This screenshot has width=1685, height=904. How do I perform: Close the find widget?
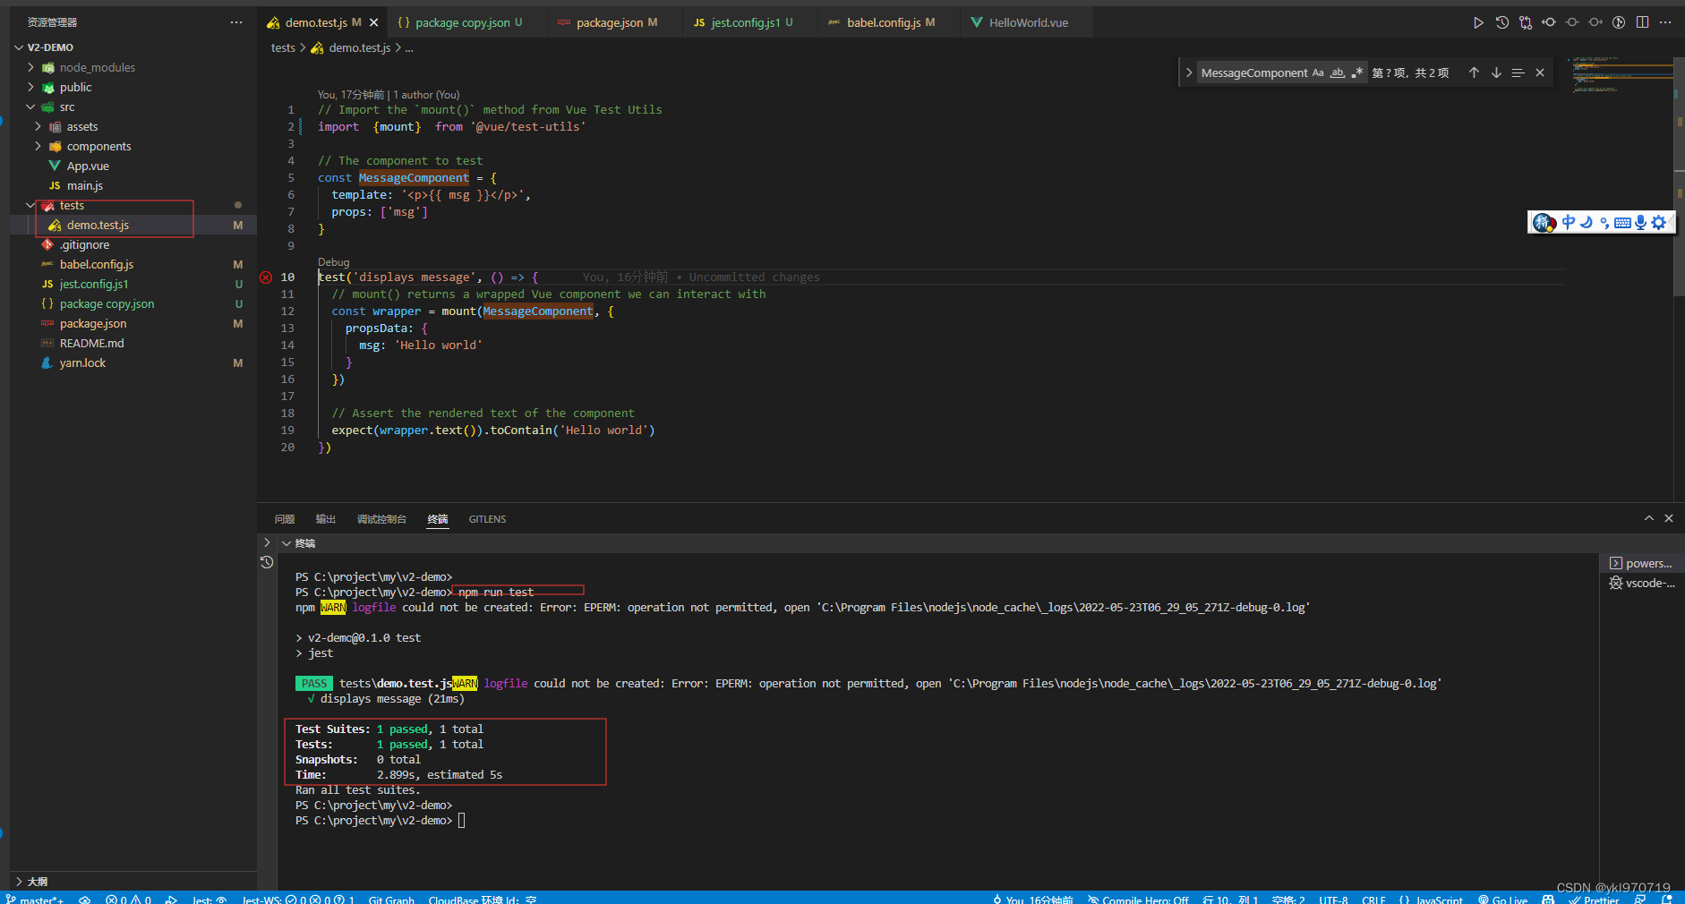(1540, 72)
